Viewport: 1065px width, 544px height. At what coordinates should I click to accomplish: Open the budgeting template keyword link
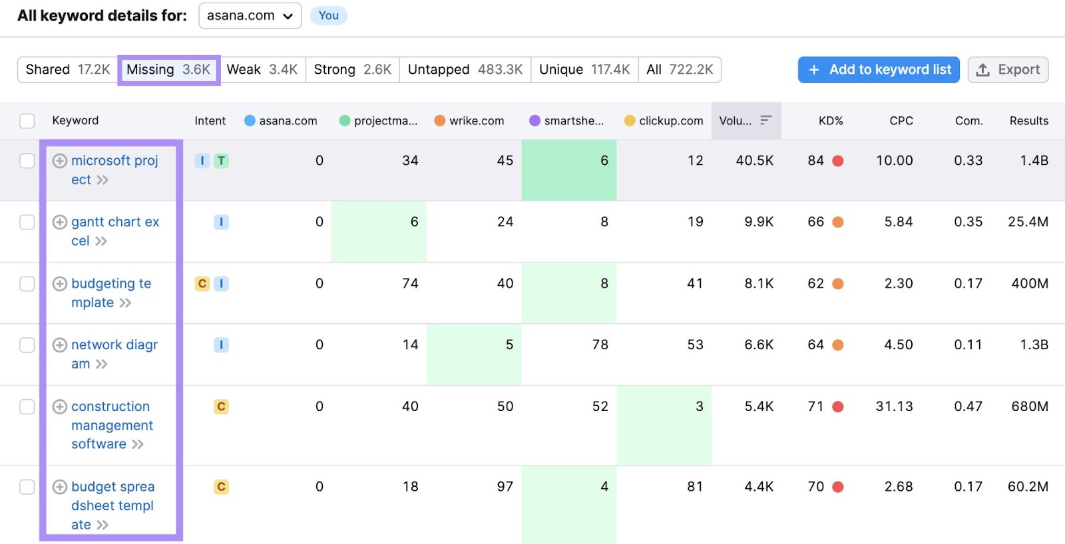pos(111,293)
